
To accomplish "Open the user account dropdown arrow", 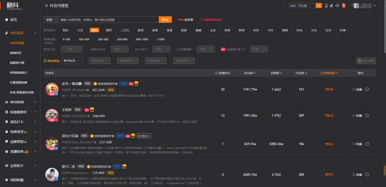I will [375, 6].
